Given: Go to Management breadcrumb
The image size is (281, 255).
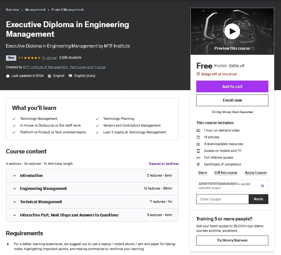Looking at the screenshot, I should pos(35,10).
